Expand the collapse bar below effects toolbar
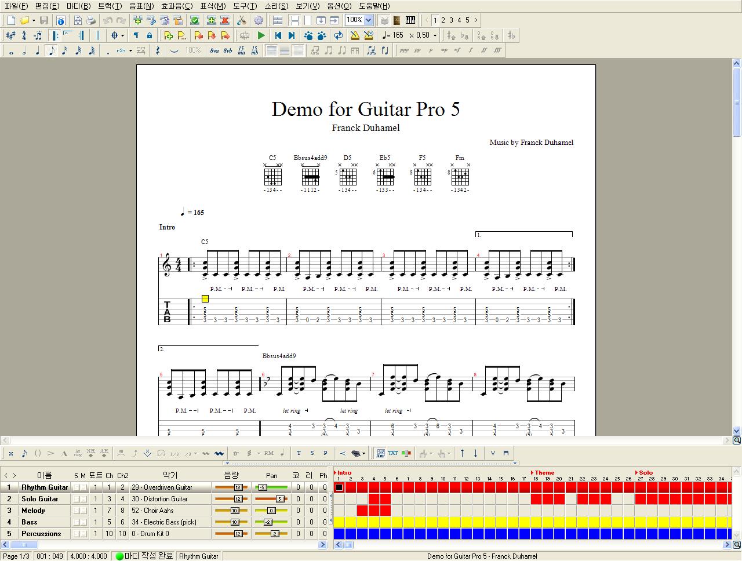The image size is (742, 561). [371, 463]
